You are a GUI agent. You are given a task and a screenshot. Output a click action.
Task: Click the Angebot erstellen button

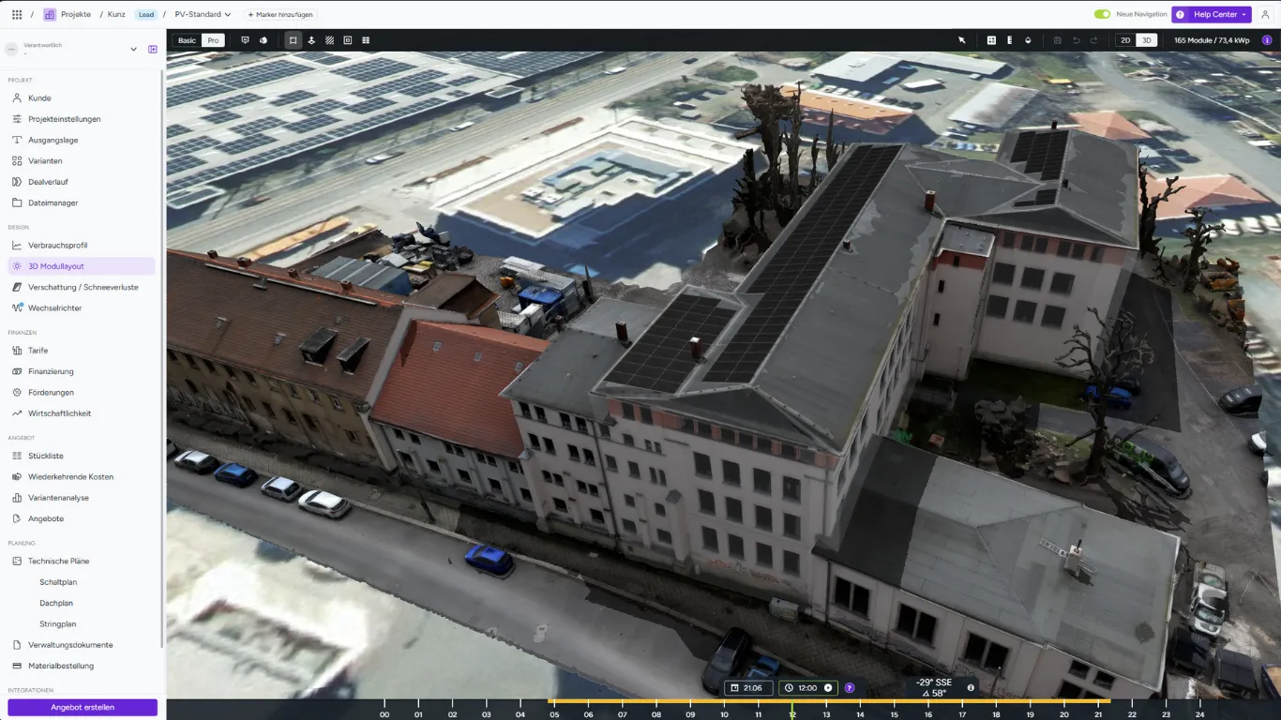coord(83,707)
